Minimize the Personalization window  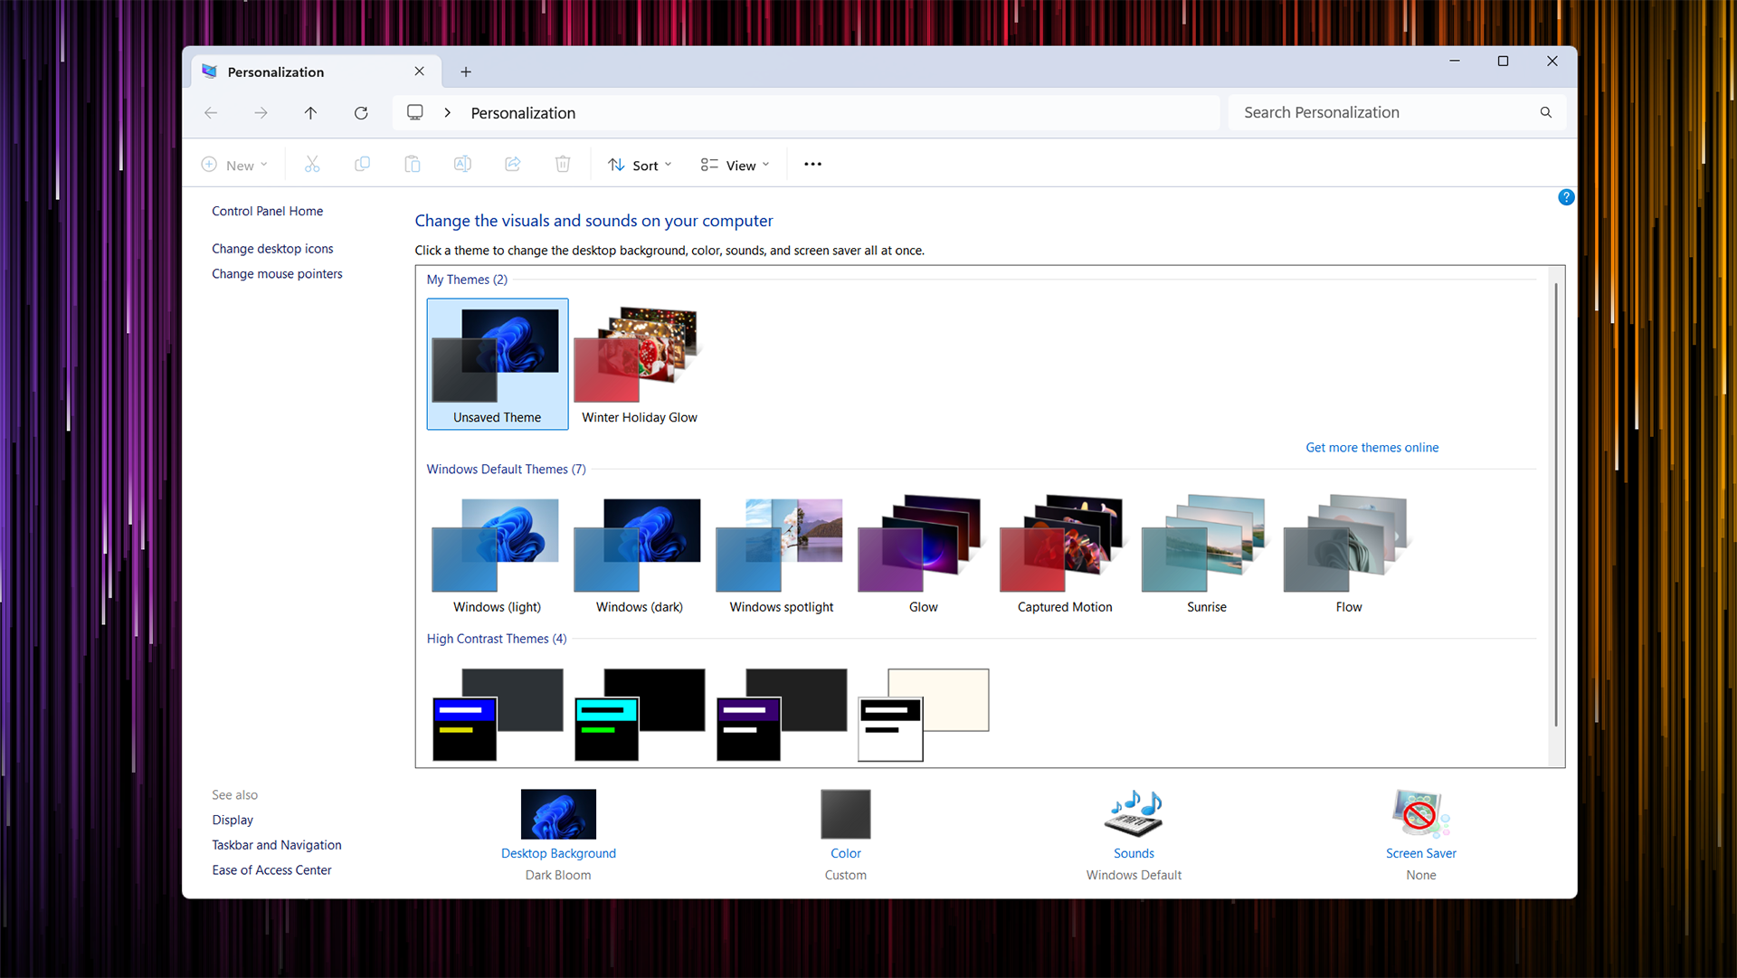coord(1455,61)
